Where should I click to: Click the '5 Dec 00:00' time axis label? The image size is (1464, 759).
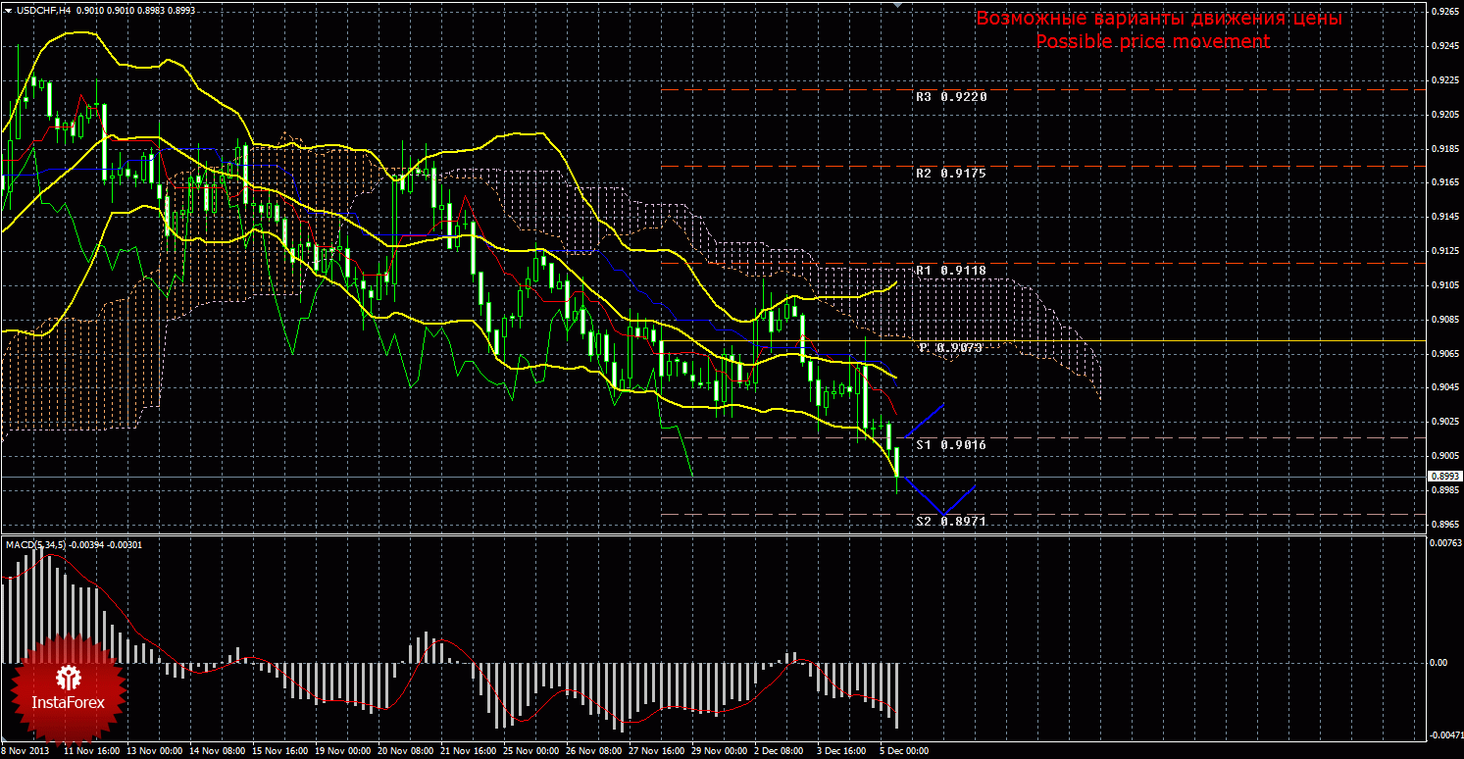(905, 752)
